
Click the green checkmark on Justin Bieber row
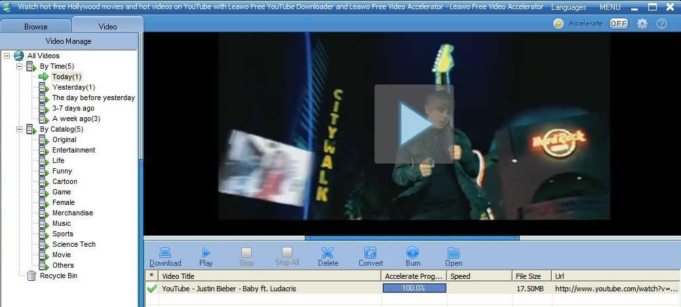[151, 289]
